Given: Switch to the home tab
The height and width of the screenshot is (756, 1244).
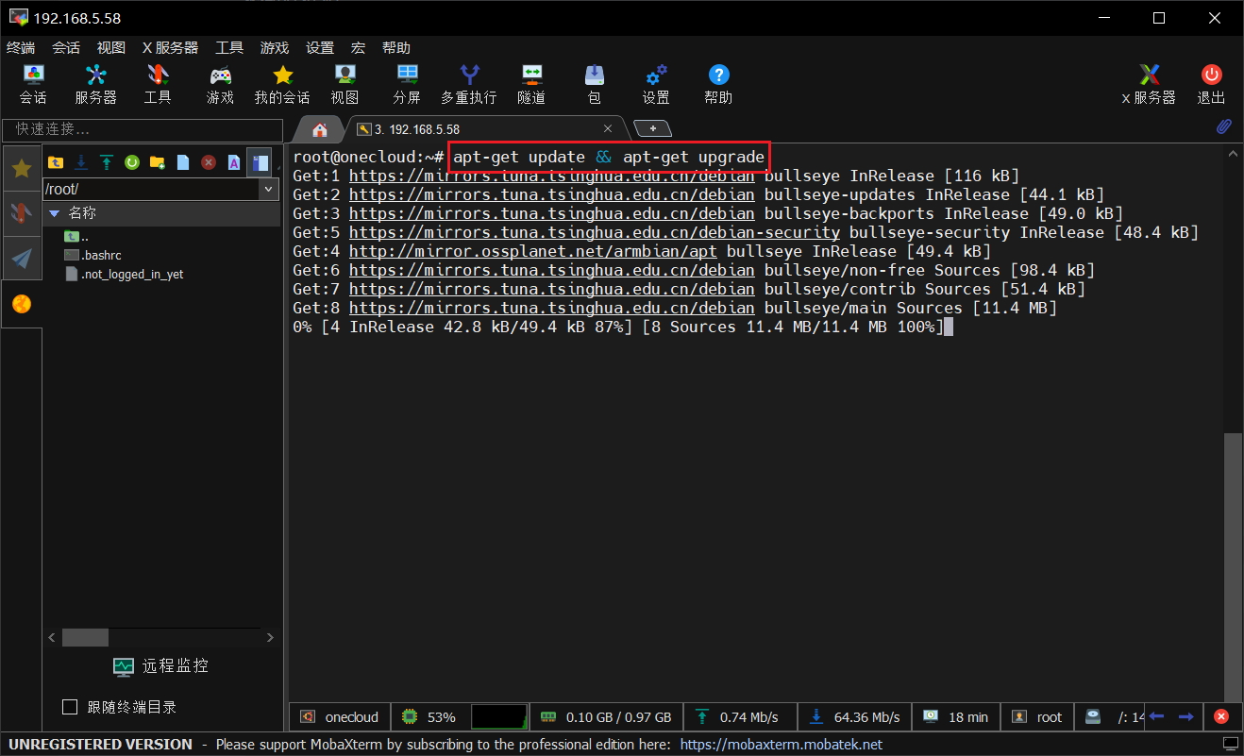Looking at the screenshot, I should click(x=320, y=129).
